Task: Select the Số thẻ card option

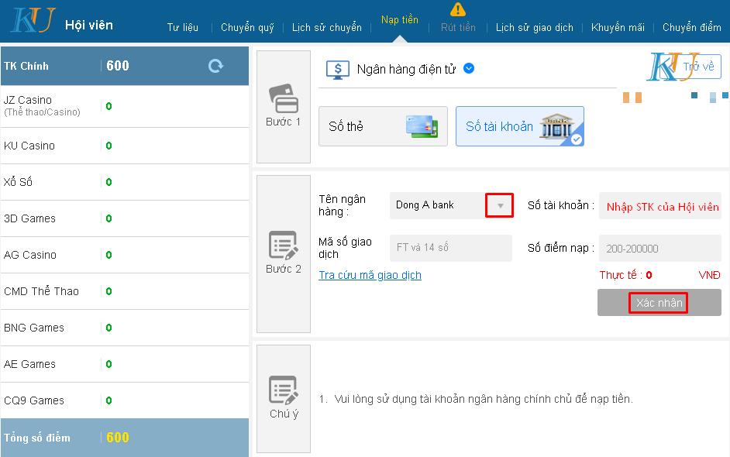Action: 383,126
